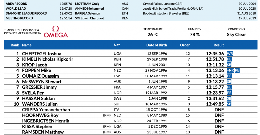Click the MEETING RECORD label
Screen dimensions: 260x135
click(19, 18)
